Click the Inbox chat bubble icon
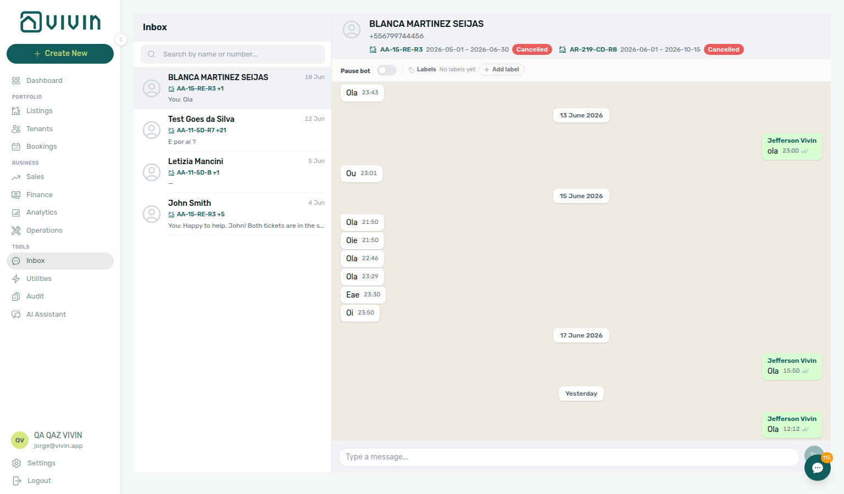844x494 pixels. click(x=16, y=261)
